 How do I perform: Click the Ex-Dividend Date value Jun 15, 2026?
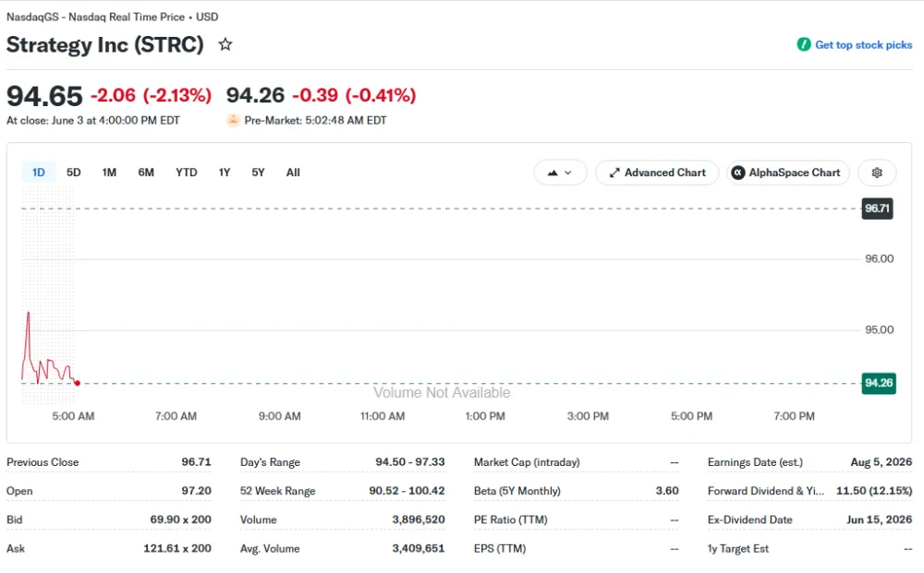click(880, 519)
